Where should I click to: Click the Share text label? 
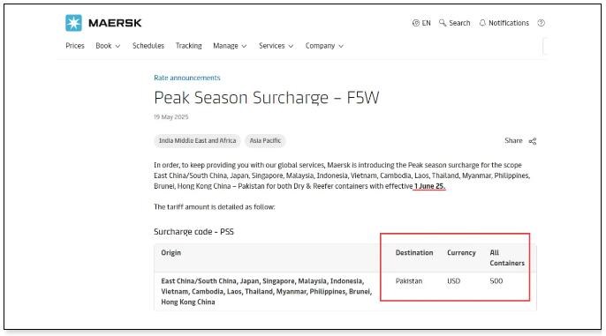[513, 141]
